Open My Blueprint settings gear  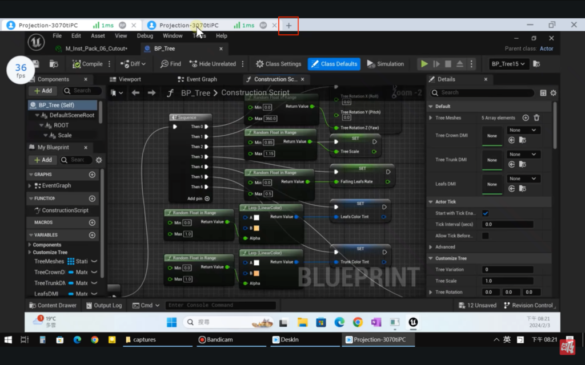(x=99, y=160)
